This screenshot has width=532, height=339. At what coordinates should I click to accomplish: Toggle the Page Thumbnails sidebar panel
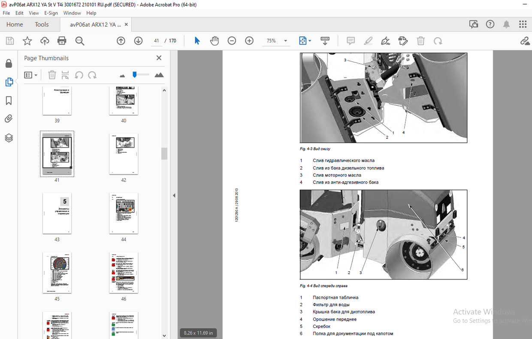tap(9, 82)
